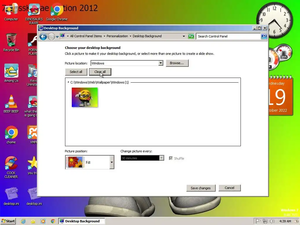Expand the All Control Panel Items breadcrumb arrow
This screenshot has height=225, width=300.
(68, 36)
